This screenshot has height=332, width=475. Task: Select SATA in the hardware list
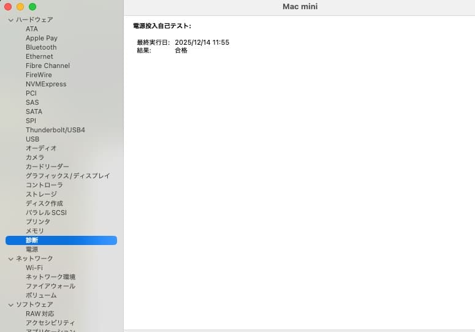(34, 111)
